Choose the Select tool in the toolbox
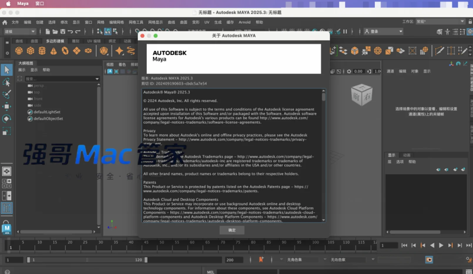 6,70
